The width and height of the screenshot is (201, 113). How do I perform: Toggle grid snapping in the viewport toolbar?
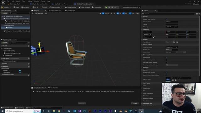pyautogui.click(x=118, y=13)
